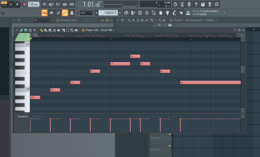Open the Channel rack All filter dropdown
Screen dimensions: 260x157
[x=41, y=20]
